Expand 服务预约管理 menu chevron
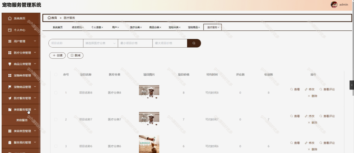Screen dimensions: 354x153 click(x=35, y=142)
